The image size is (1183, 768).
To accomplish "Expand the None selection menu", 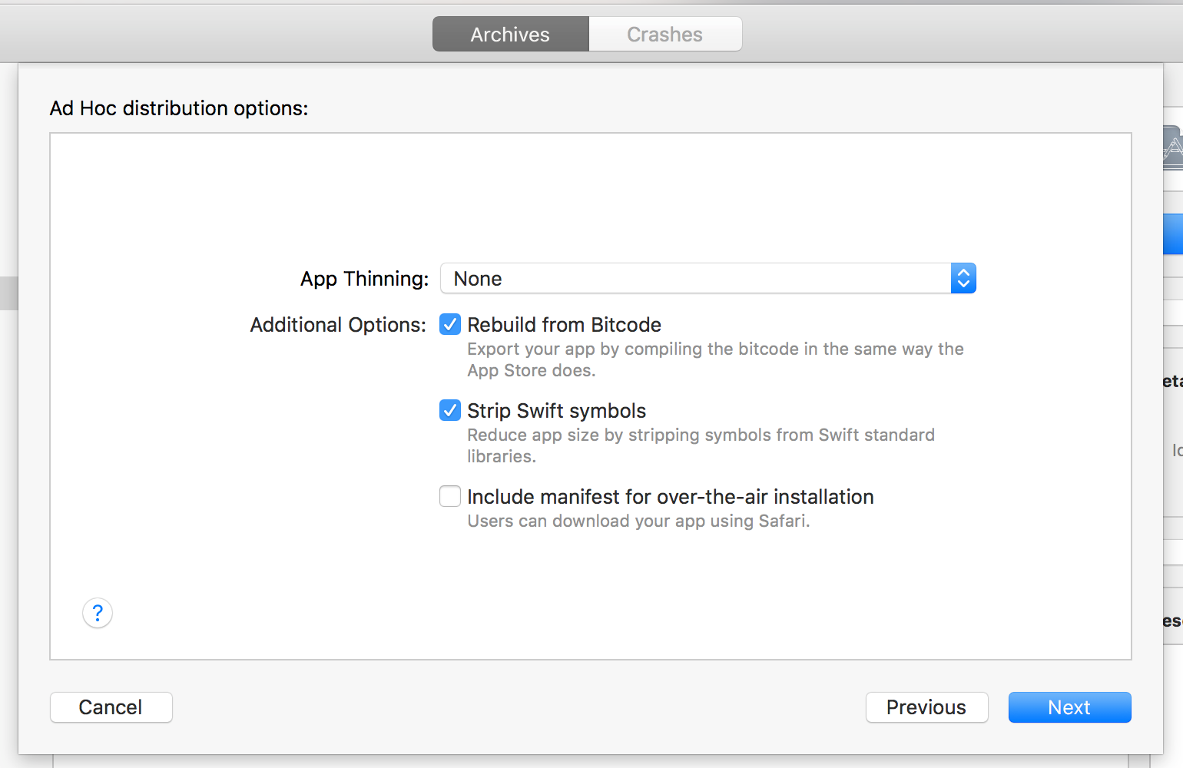I will click(x=707, y=278).
